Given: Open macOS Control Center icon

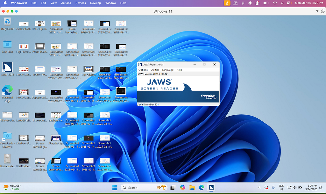Looking at the screenshot, I should (x=289, y=3).
